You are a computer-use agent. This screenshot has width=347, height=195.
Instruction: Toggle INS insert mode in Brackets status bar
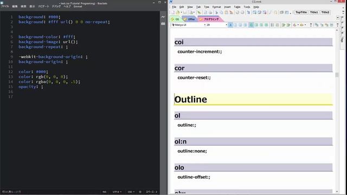point(104,192)
